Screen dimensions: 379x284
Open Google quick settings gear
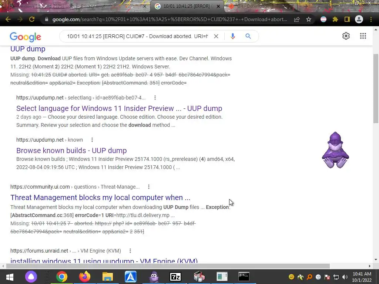pyautogui.click(x=346, y=36)
